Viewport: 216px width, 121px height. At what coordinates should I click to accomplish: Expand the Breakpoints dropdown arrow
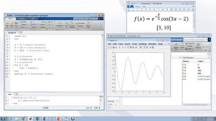point(60,27)
